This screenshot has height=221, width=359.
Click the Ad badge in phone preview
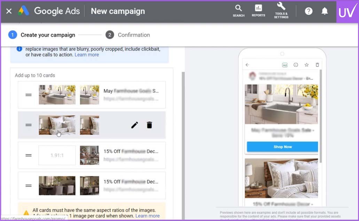[x=284, y=65]
